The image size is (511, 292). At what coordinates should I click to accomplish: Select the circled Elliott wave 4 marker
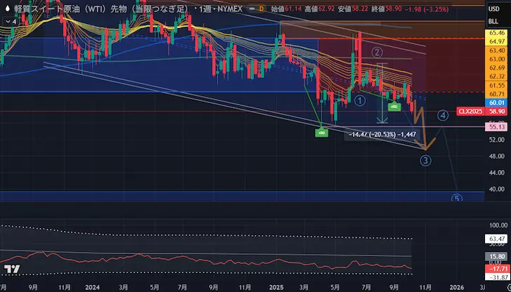[443, 115]
